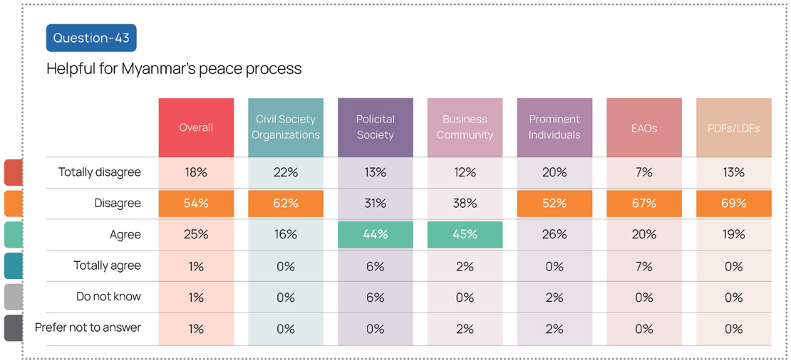Open the PDFs/LDFs column header
This screenshot has height=363, width=791.
click(733, 127)
